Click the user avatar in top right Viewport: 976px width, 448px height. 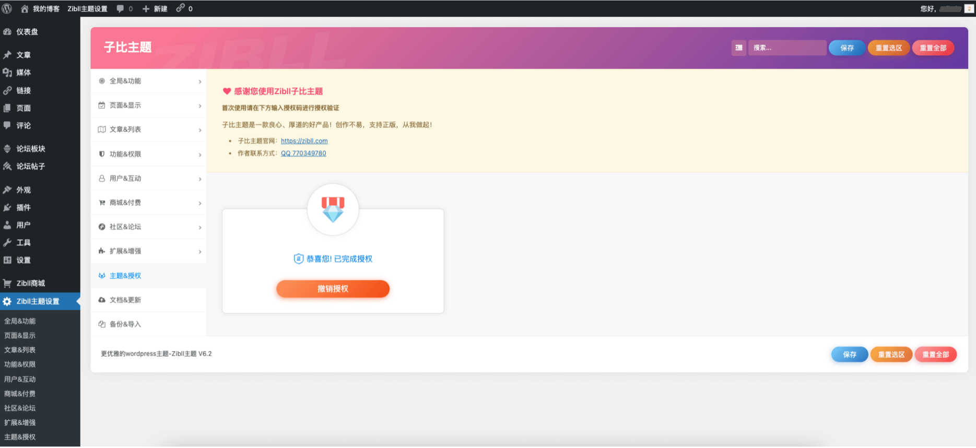click(x=969, y=9)
